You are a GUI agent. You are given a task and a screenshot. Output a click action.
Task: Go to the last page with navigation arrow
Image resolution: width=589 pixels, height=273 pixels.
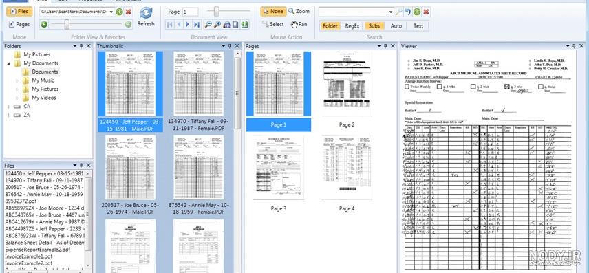(197, 24)
